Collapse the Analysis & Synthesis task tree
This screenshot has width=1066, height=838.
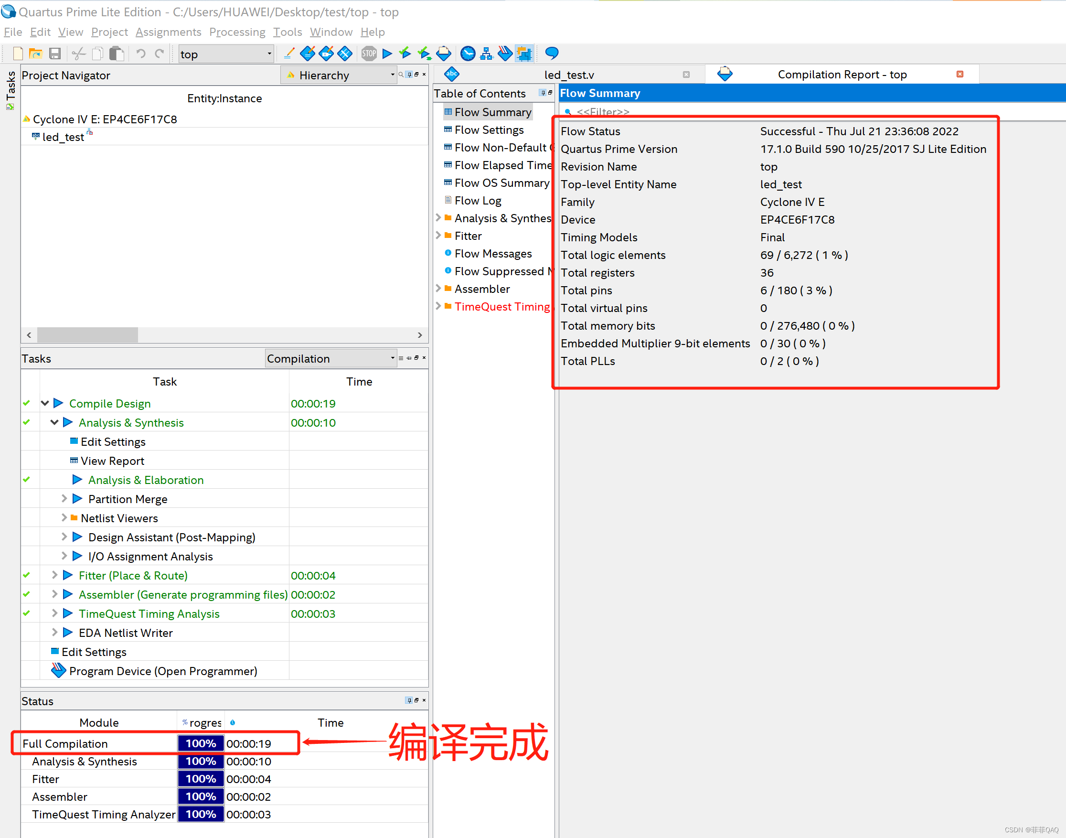point(54,422)
